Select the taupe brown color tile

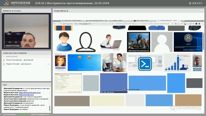[72, 101]
